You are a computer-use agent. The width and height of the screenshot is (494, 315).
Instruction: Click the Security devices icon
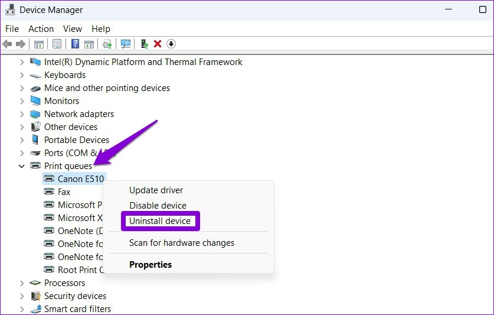tap(35, 295)
